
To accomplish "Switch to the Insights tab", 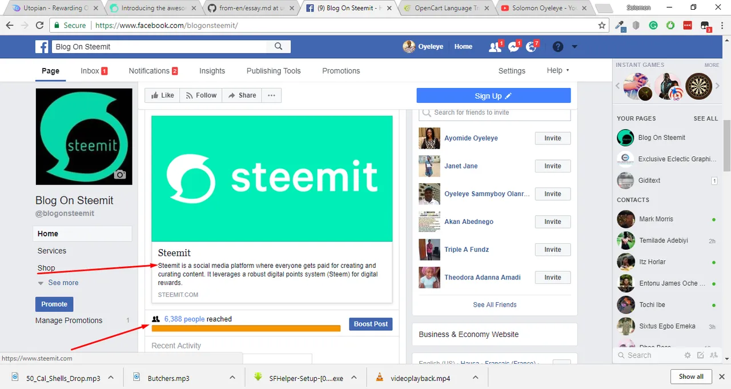I will (x=212, y=71).
